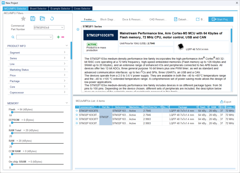Click the save search floppy icon
The width and height of the screenshot is (240, 173).
[x=33, y=19]
